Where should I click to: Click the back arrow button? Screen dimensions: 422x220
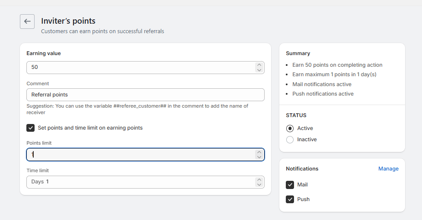(x=27, y=22)
